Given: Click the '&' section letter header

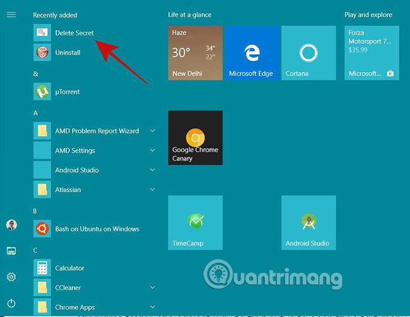Looking at the screenshot, I should click(36, 74).
